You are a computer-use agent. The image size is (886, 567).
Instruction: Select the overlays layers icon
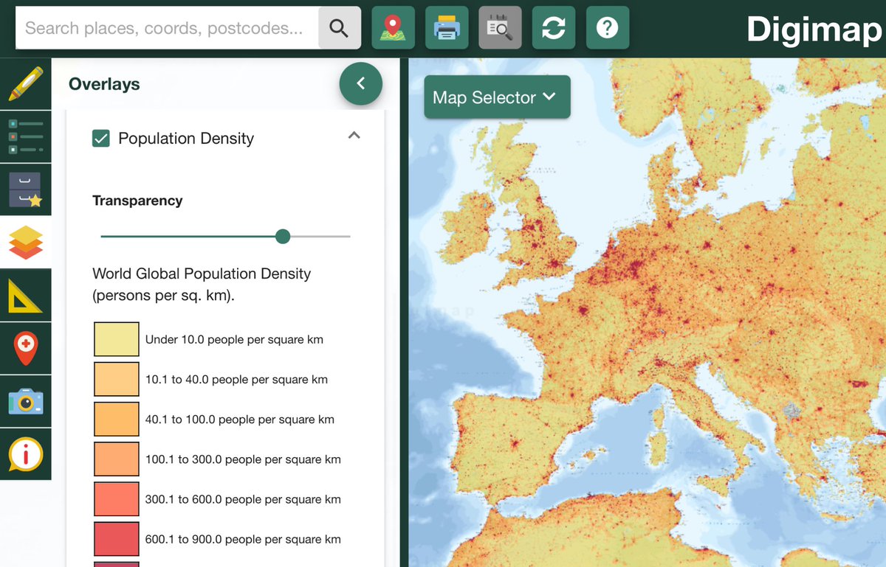point(26,243)
